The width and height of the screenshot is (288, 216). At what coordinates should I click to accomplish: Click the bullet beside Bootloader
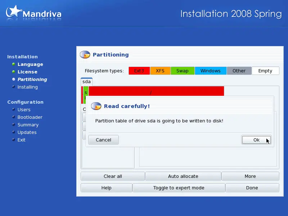[14, 117]
